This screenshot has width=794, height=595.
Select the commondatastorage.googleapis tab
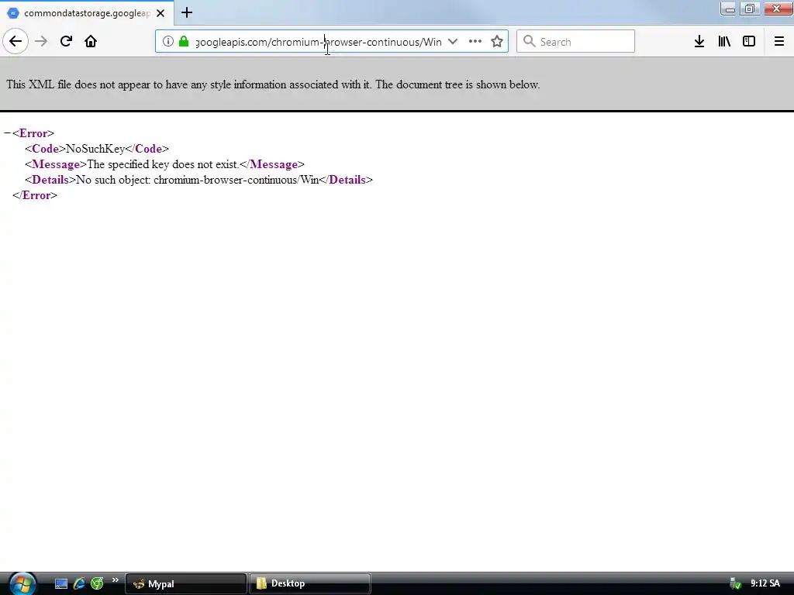click(87, 12)
